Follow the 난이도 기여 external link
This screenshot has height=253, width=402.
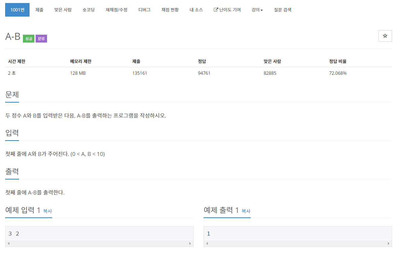227,10
